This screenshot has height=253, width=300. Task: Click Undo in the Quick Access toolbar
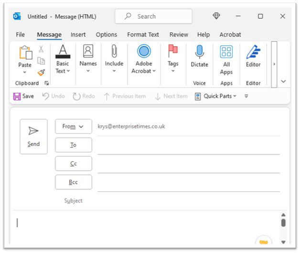(54, 96)
